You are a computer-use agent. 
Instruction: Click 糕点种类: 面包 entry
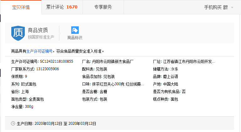(165, 99)
